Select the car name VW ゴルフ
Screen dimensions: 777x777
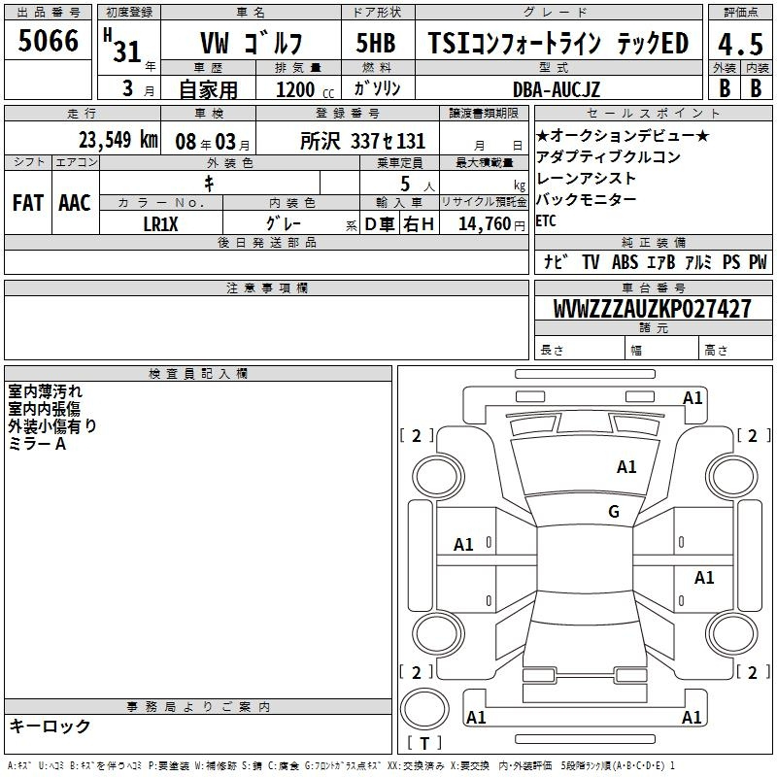(251, 43)
